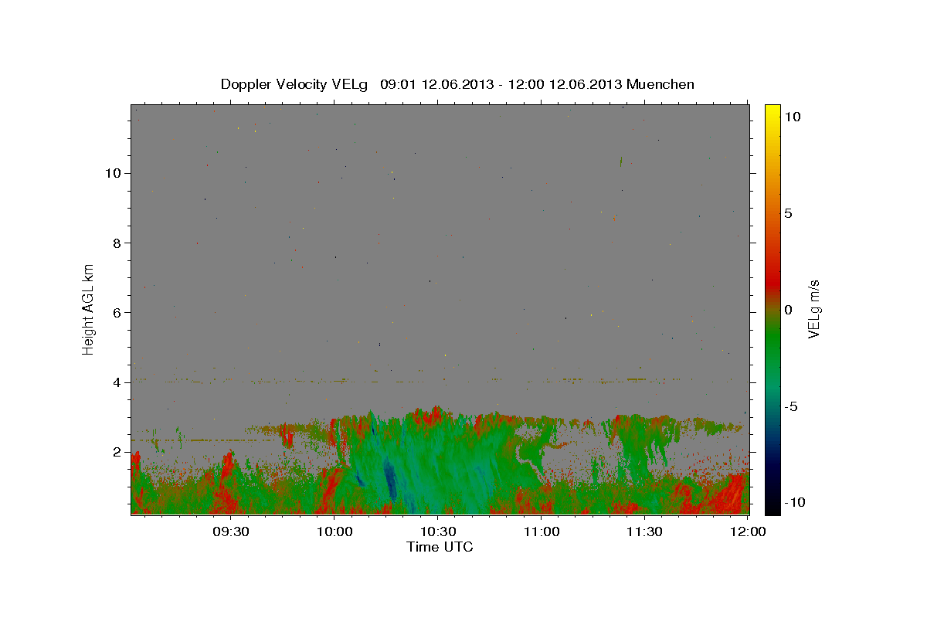Viewport: 927px width, 618px height.
Task: Click the '10:00' time axis label
Action: [x=334, y=531]
